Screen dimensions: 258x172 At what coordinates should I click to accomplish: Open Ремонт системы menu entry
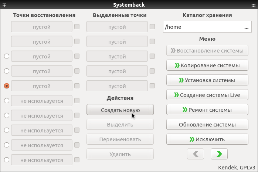click(207, 109)
